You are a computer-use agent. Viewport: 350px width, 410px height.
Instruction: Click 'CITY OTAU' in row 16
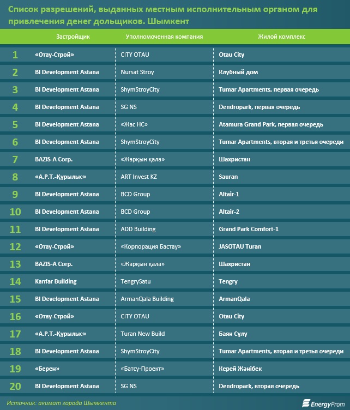coord(135,316)
